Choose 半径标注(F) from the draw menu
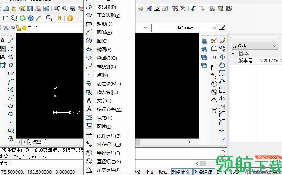Viewport: 282px width, 175px height. point(109,153)
